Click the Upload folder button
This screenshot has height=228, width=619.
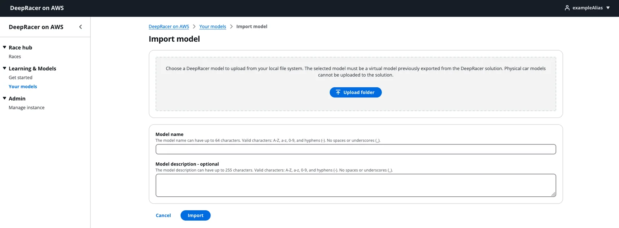tap(356, 92)
